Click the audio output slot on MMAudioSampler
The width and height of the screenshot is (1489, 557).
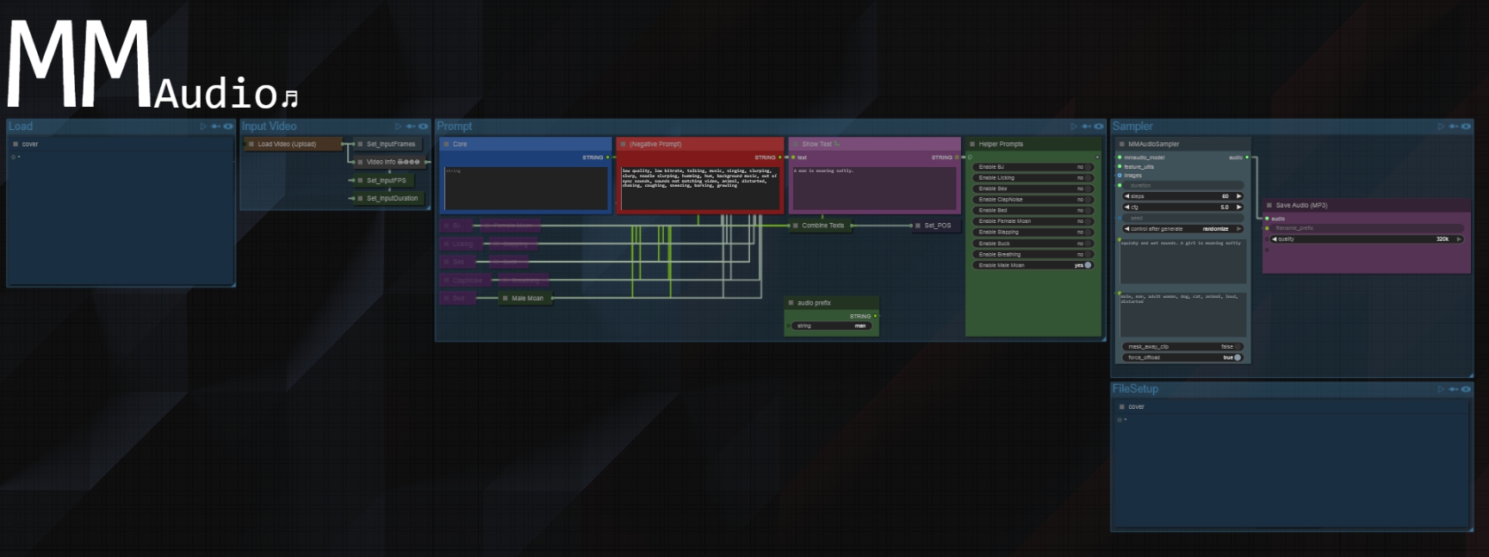[1247, 158]
